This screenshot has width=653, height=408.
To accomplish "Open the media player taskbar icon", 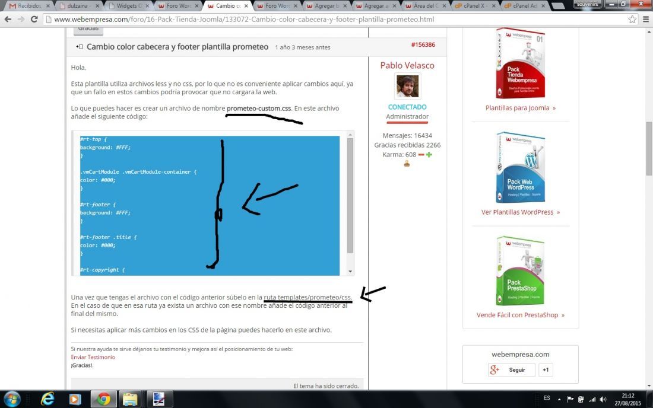I will [75, 399].
